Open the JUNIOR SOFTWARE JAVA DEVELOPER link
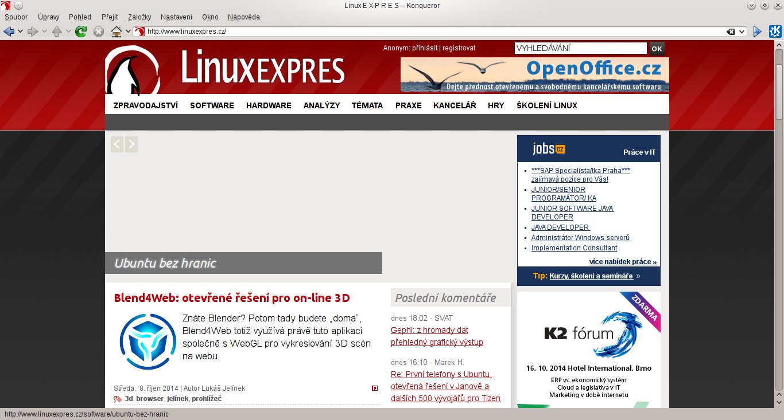This screenshot has width=784, height=420. (x=573, y=213)
